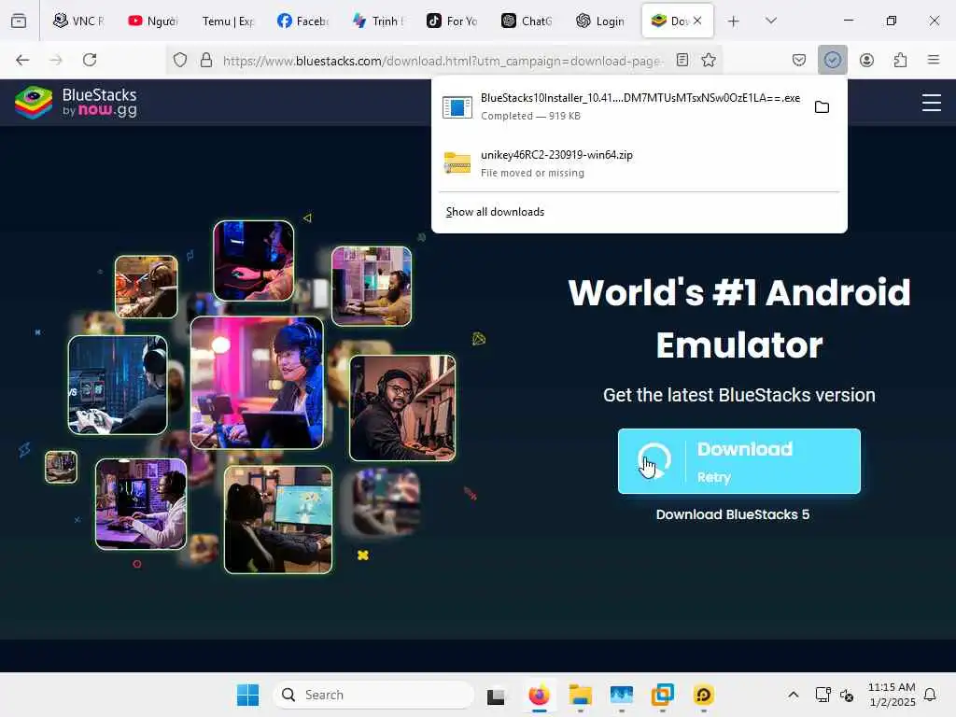Switch to the Facebook tab
The width and height of the screenshot is (956, 717).
coord(303,21)
